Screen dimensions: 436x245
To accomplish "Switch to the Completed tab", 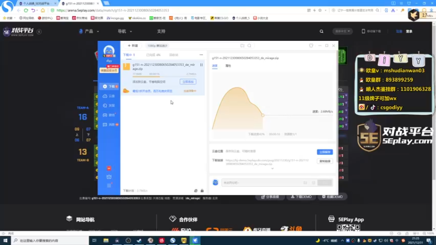I will tap(153, 55).
